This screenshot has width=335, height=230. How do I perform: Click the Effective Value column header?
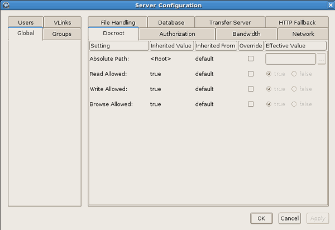click(x=296, y=46)
